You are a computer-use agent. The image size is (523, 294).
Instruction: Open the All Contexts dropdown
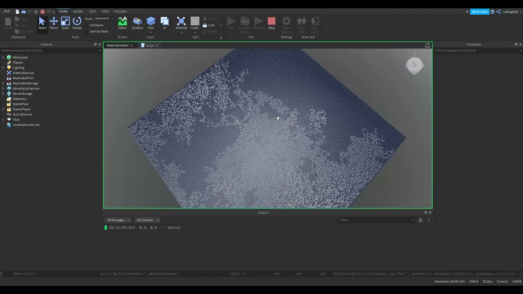148,220
